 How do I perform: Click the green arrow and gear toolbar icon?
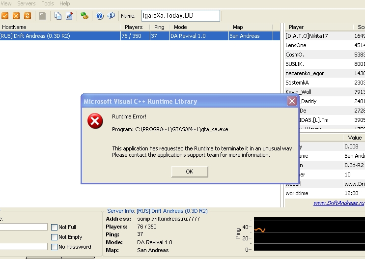84,16
